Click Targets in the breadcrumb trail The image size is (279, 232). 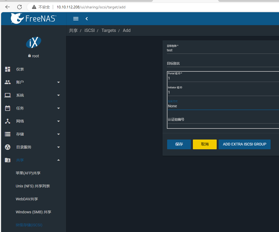pyautogui.click(x=108, y=30)
